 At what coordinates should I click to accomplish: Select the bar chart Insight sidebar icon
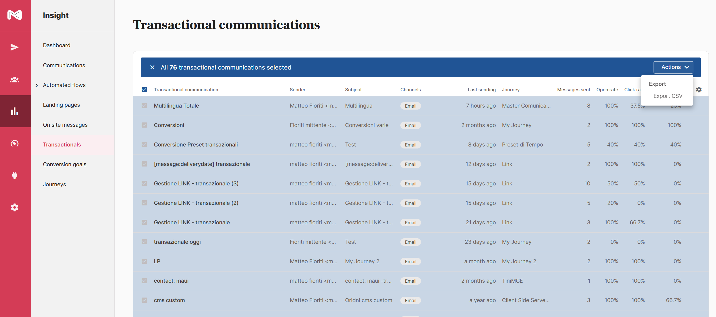click(15, 111)
